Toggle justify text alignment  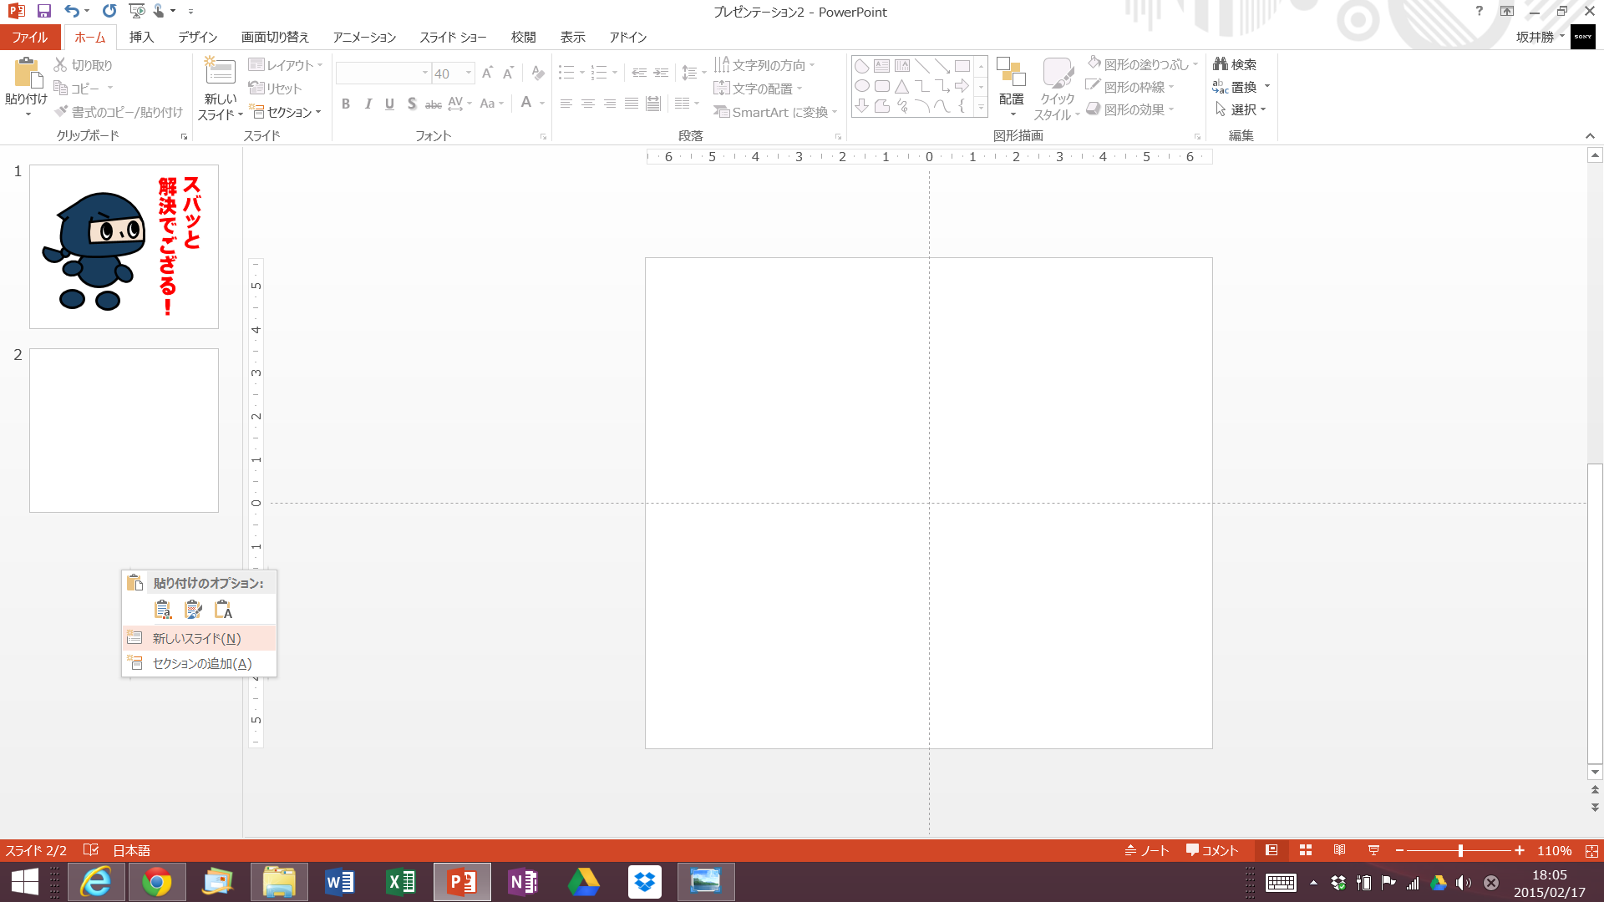click(x=632, y=104)
